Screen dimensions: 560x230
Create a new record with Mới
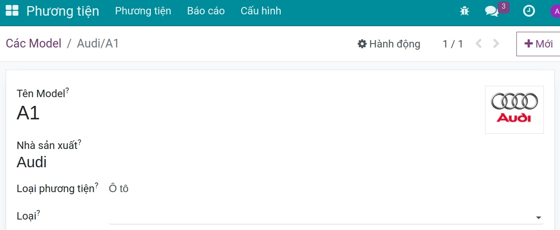point(538,44)
